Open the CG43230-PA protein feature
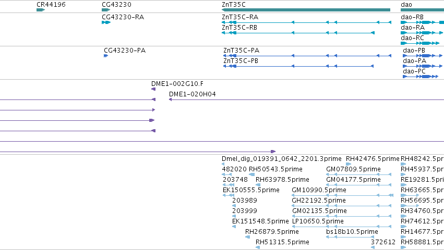The image size is (444, 250). [125, 51]
